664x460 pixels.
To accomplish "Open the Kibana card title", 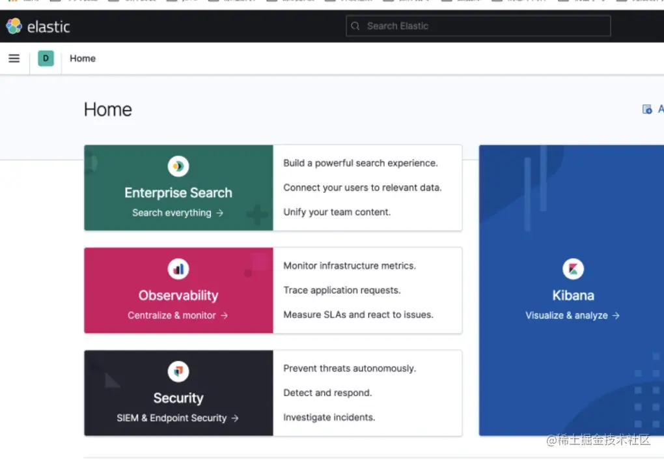I will [573, 296].
